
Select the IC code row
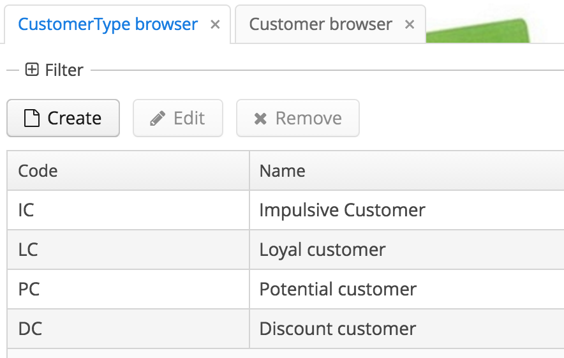tap(286, 210)
